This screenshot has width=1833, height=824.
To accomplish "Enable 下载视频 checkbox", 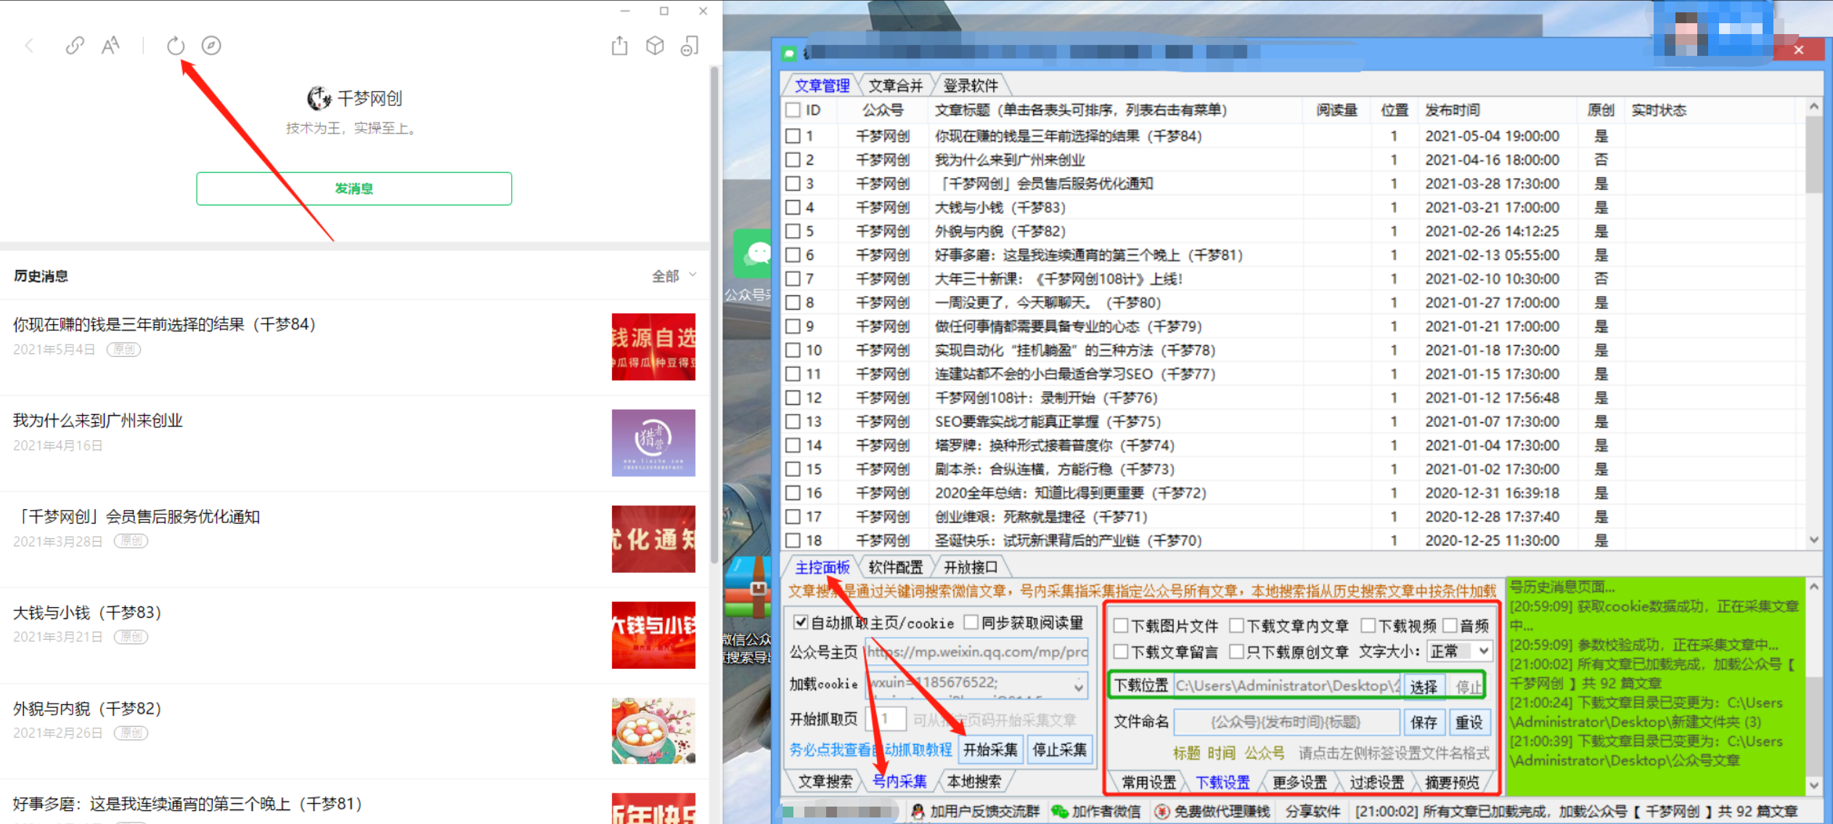I will [1368, 625].
